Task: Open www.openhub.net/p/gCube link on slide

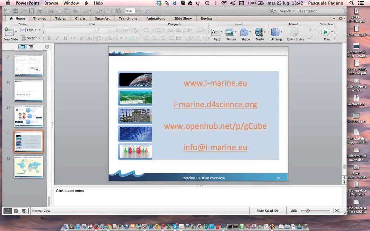Action: click(x=215, y=126)
